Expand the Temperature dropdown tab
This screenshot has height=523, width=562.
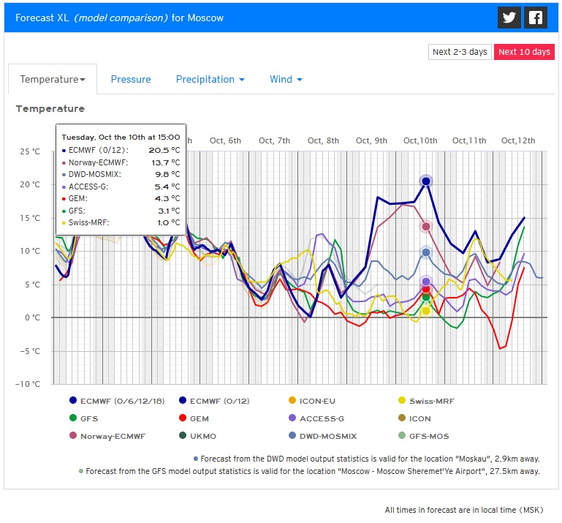(x=53, y=79)
